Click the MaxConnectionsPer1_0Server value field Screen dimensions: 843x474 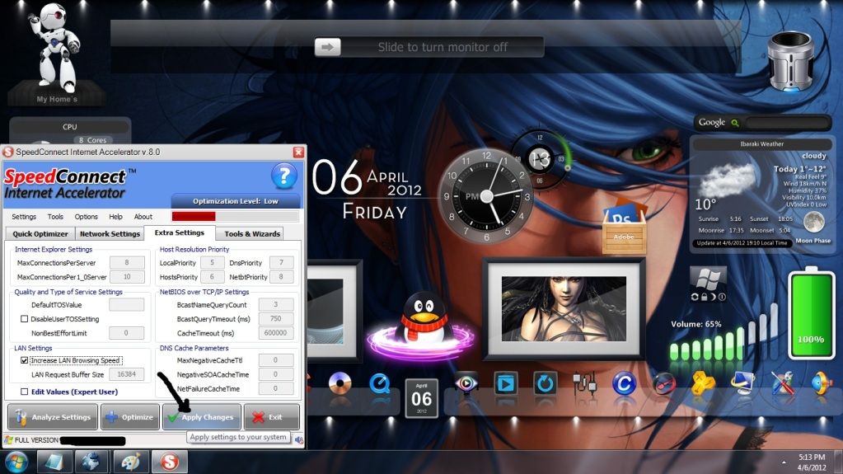(127, 276)
